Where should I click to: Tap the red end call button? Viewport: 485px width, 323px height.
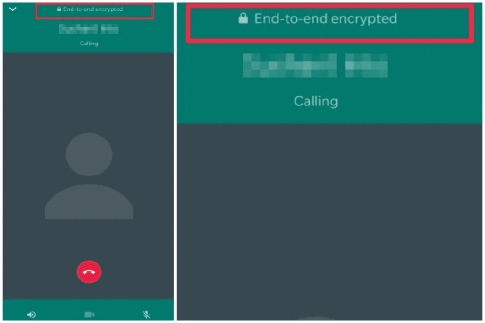pos(89,272)
